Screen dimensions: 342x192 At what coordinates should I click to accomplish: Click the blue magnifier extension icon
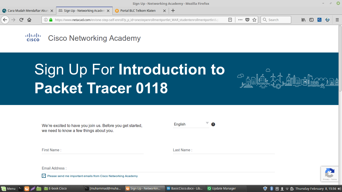coord(319,20)
